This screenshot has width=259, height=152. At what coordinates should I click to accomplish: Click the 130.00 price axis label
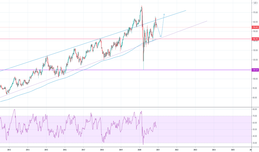click(255, 50)
